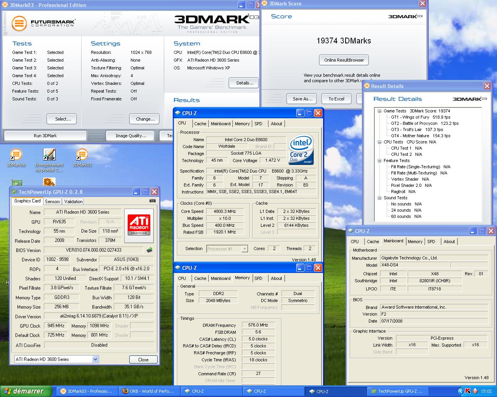Open the 3DMark03 desktop shortcut
The height and width of the screenshot is (397, 497).
[x=82, y=158]
